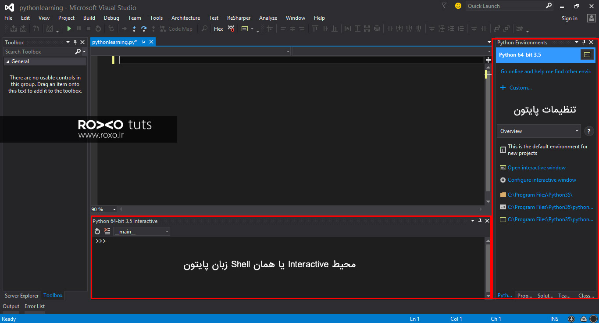The image size is (599, 323).
Task: Pin the pythonlearning.py tab
Action: coord(143,42)
